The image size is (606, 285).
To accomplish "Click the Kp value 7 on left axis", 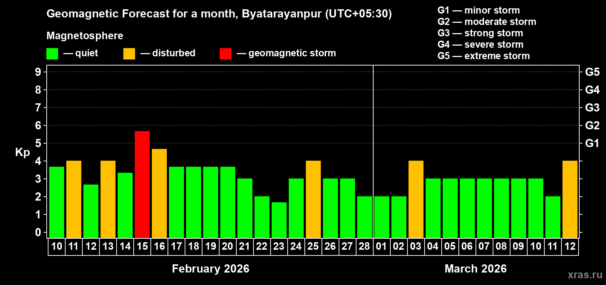I will [x=38, y=108].
